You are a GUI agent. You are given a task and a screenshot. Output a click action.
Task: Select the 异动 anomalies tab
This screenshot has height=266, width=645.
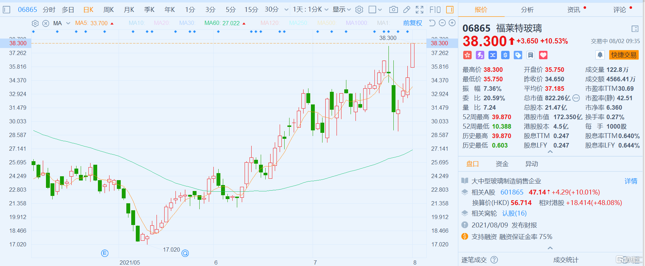(532, 164)
